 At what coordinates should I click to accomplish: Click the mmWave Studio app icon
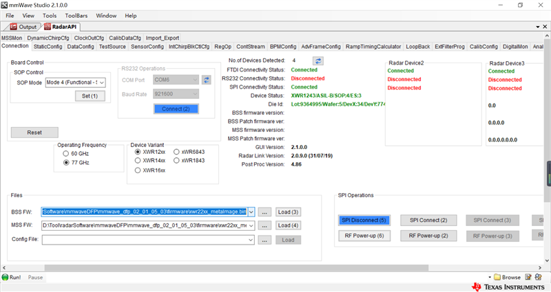tap(4, 5)
